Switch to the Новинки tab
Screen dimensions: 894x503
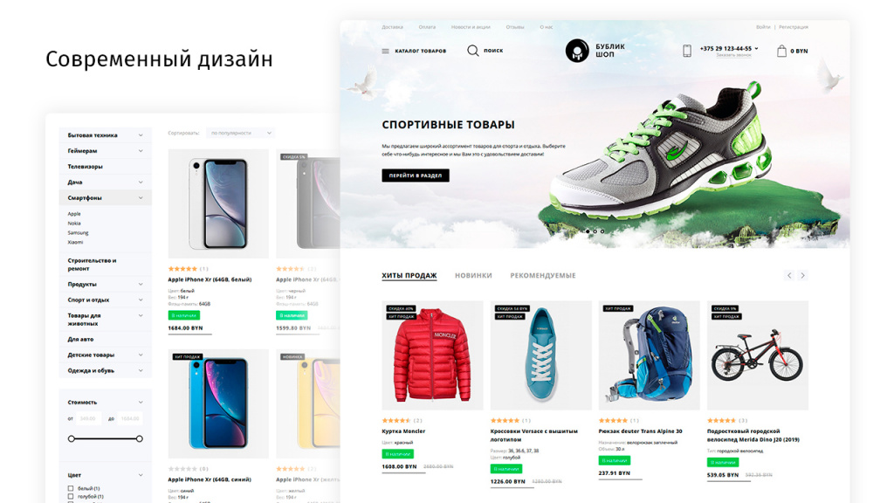[x=473, y=275]
